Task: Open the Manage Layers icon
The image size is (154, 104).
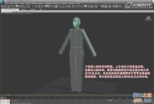Action: tap(96, 6)
